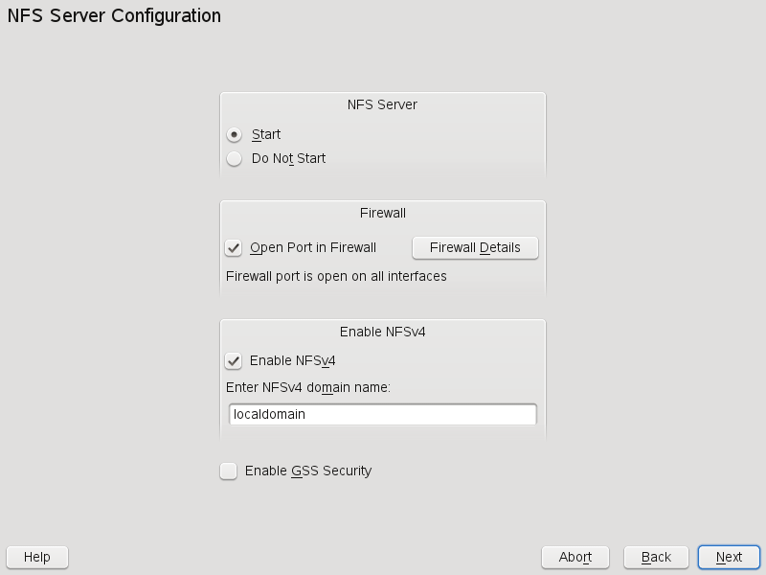
Task: Open the Help dialog
Action: coord(37,557)
